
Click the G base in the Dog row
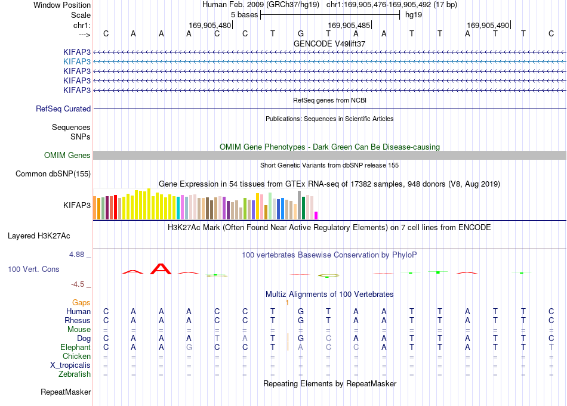[300, 339]
